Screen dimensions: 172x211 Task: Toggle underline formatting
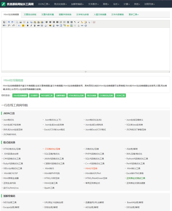coord(35,26)
